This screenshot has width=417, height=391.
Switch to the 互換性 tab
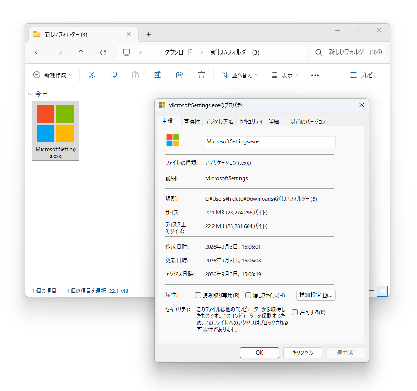192,122
